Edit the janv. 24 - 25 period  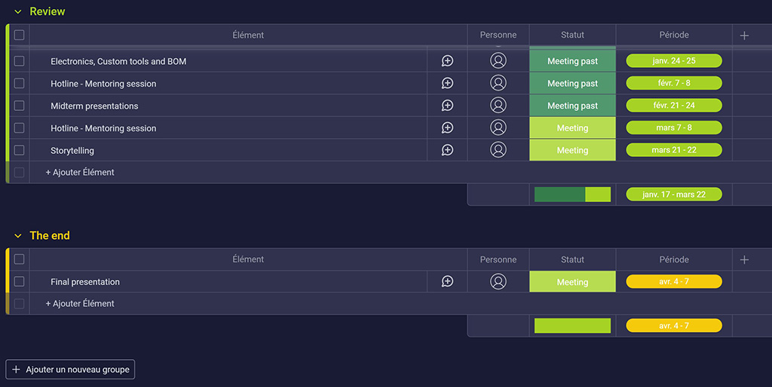point(674,60)
